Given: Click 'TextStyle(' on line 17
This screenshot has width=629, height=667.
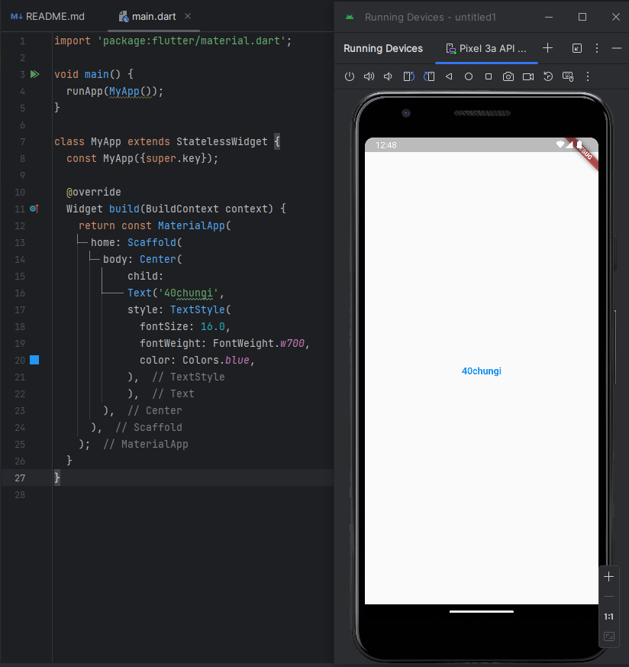Looking at the screenshot, I should [x=201, y=309].
